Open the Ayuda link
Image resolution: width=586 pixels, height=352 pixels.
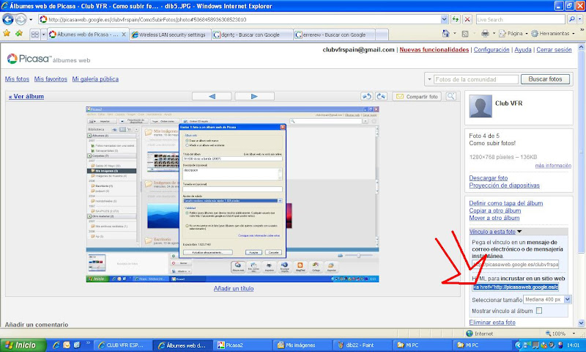523,50
